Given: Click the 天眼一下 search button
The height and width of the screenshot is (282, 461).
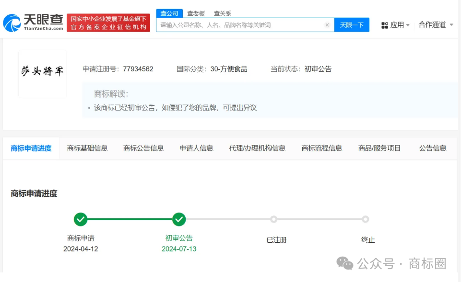Looking at the screenshot, I should 352,25.
